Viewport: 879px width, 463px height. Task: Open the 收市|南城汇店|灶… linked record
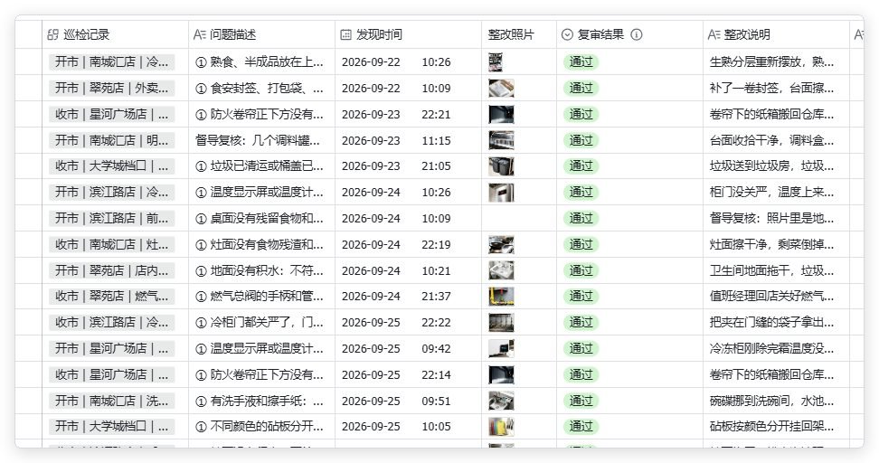[111, 244]
